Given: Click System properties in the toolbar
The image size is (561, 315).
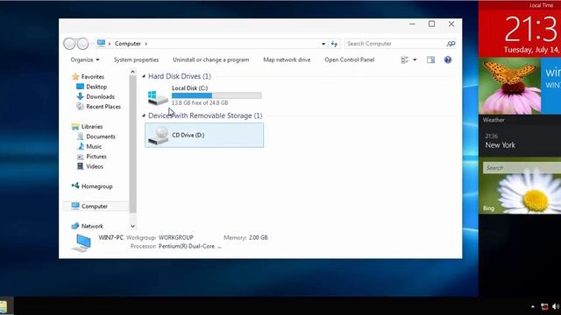Looking at the screenshot, I should pyautogui.click(x=137, y=59).
